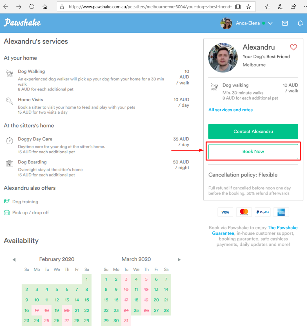Click Alexandru's profile photo
The image size is (307, 327).
(223, 58)
